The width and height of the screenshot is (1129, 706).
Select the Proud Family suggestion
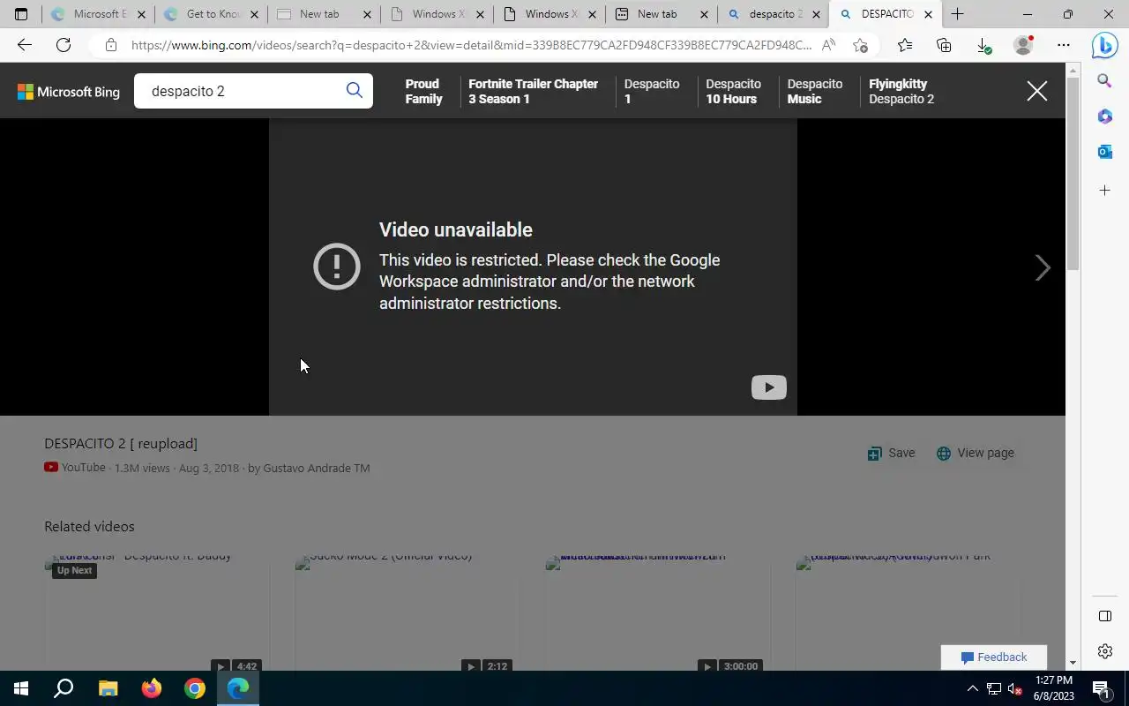pyautogui.click(x=423, y=91)
